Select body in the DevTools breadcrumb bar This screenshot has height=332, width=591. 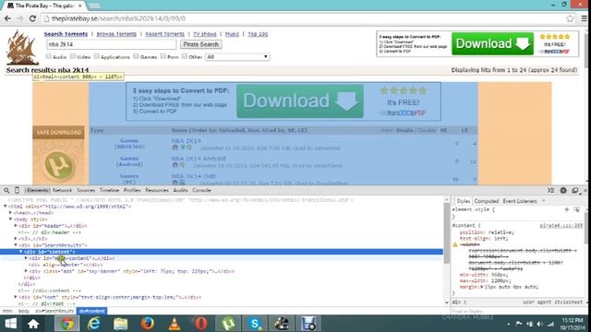(x=24, y=311)
